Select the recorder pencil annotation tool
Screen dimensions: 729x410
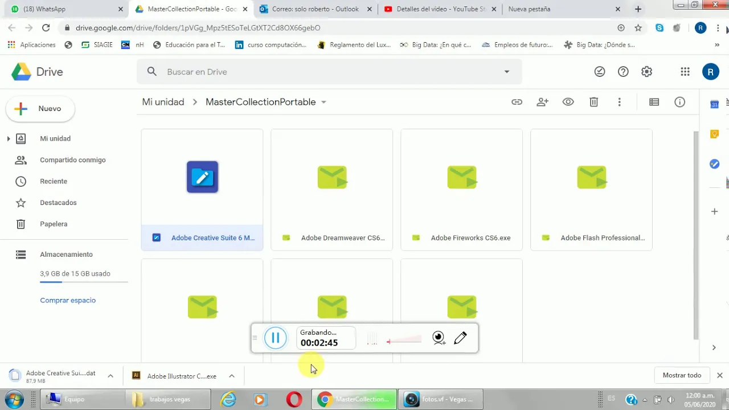[460, 338]
